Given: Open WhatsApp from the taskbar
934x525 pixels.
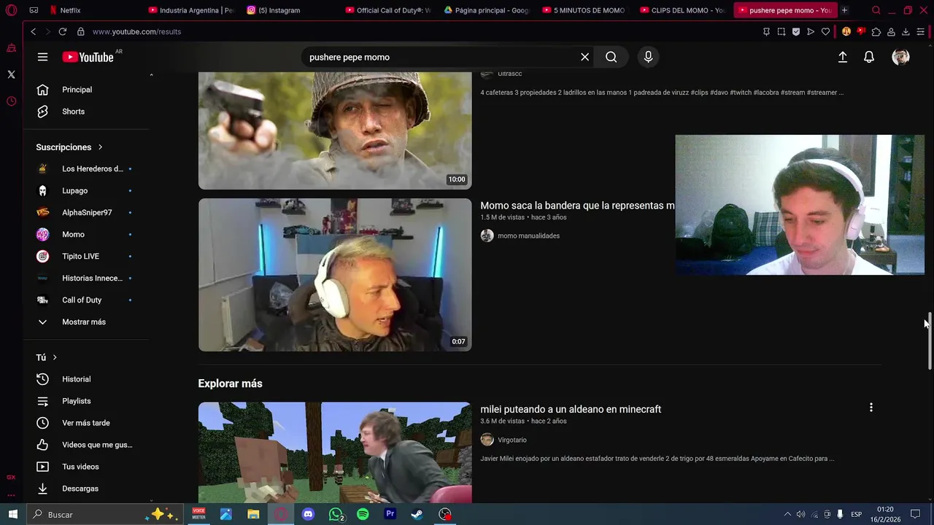Looking at the screenshot, I should point(336,514).
